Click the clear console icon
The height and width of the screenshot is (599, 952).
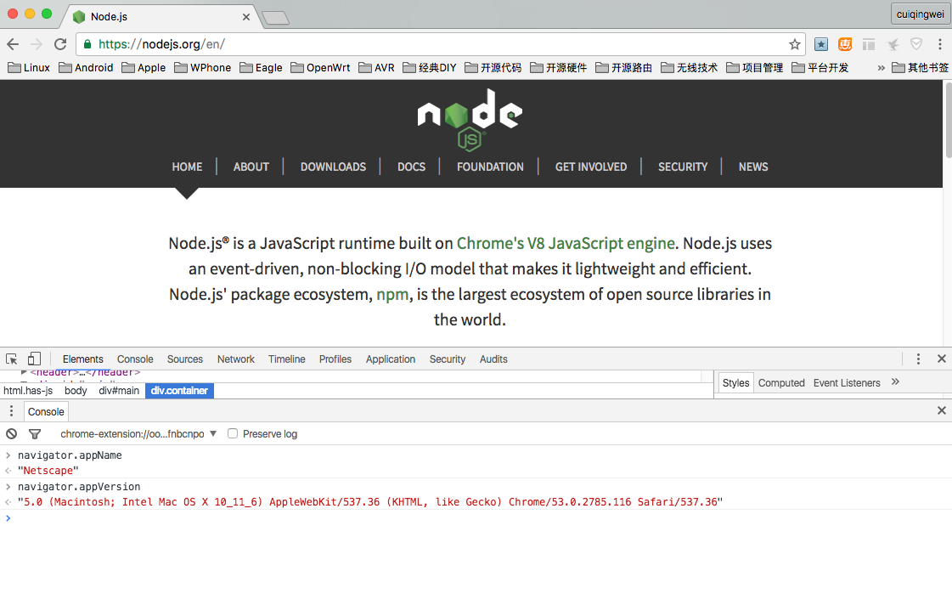coord(12,433)
